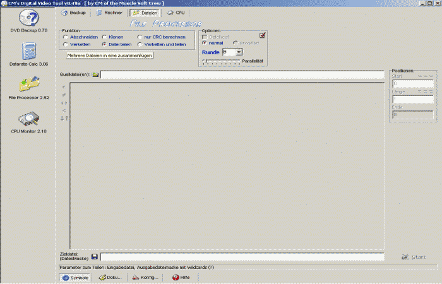The width and height of the screenshot is (442, 284).
Task: Click the target file save disk icon
Action: (94, 257)
